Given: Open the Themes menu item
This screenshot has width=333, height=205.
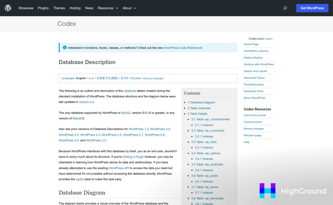Looking at the screenshot, I should point(59,8).
